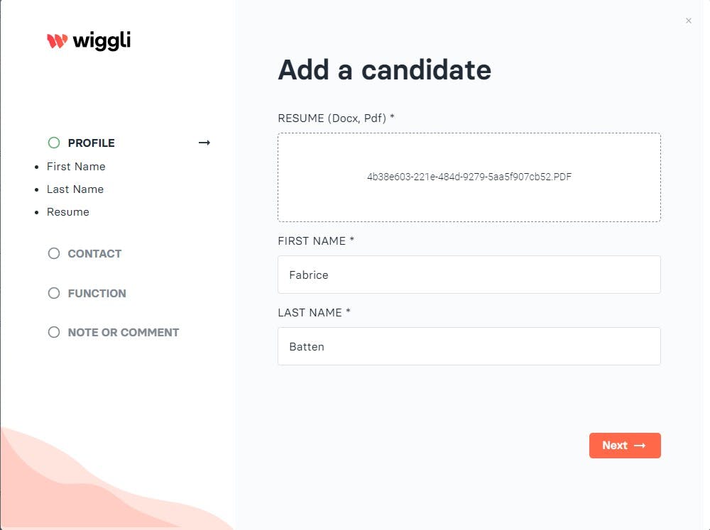The width and height of the screenshot is (710, 530).
Task: Close the Add a candidate dialog
Action: (x=688, y=21)
